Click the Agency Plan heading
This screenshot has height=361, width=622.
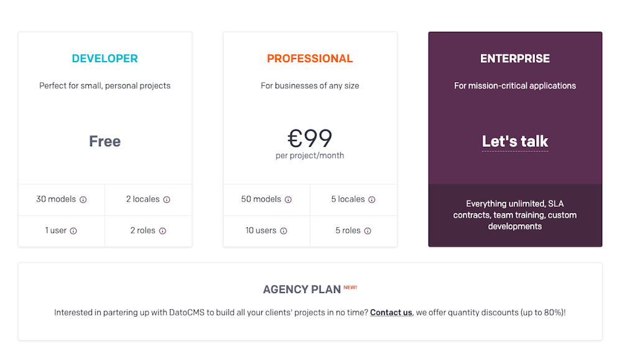302,289
